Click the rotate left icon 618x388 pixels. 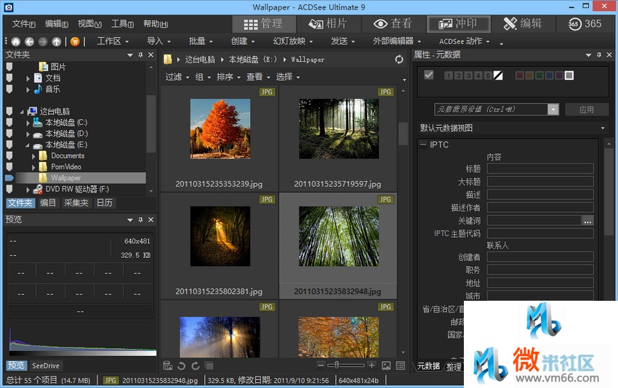pos(181,366)
